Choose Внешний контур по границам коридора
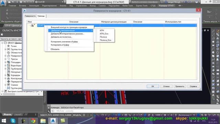Viewport: 220px width, 124px height. click(69, 27)
